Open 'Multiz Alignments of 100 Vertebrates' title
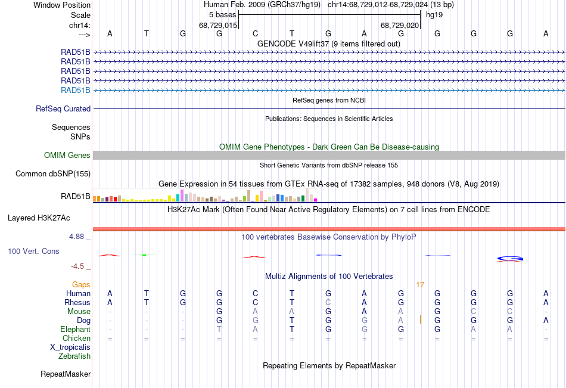Viewport: 566px width, 388px height. (329, 277)
